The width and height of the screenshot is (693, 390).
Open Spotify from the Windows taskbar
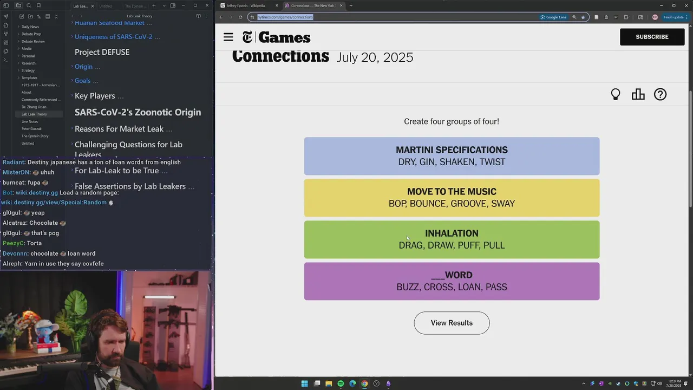[341, 383]
